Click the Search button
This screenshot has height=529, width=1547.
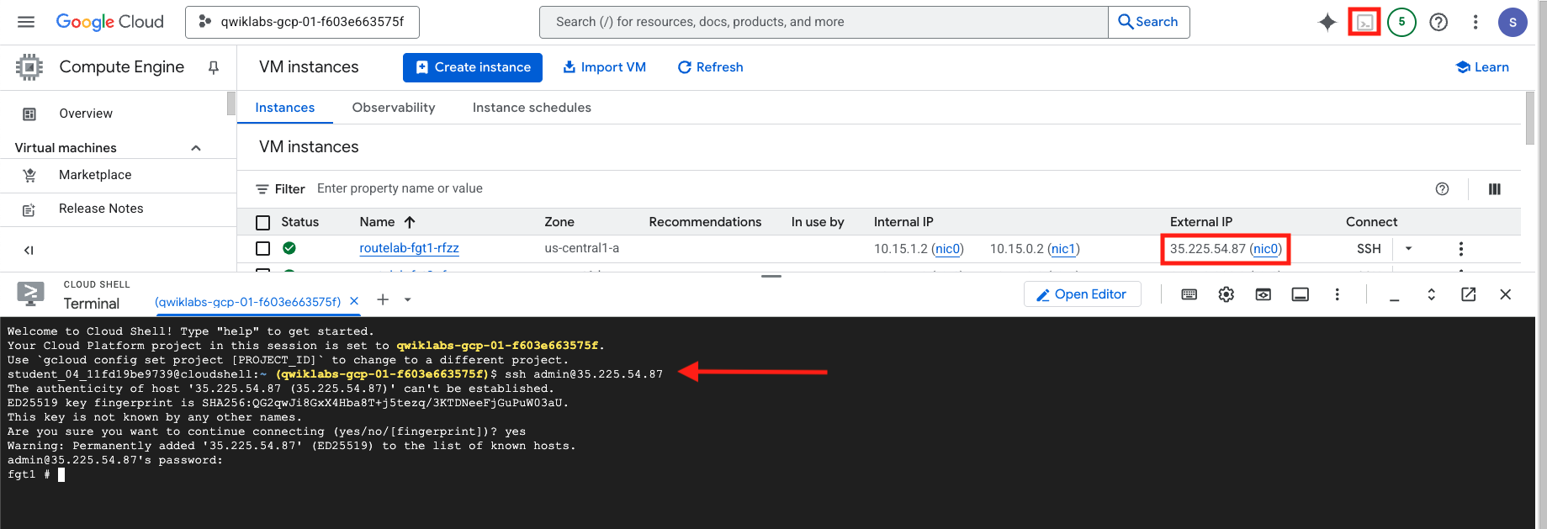pyautogui.click(x=1148, y=22)
